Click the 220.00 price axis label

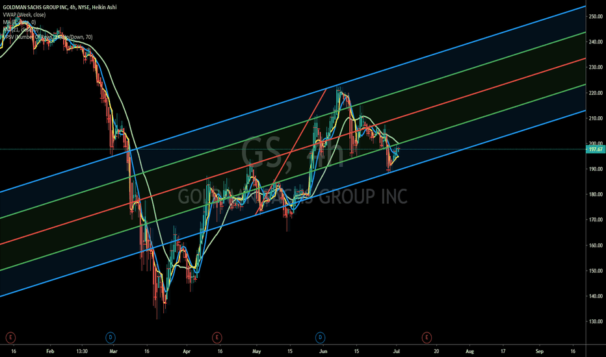(596, 93)
